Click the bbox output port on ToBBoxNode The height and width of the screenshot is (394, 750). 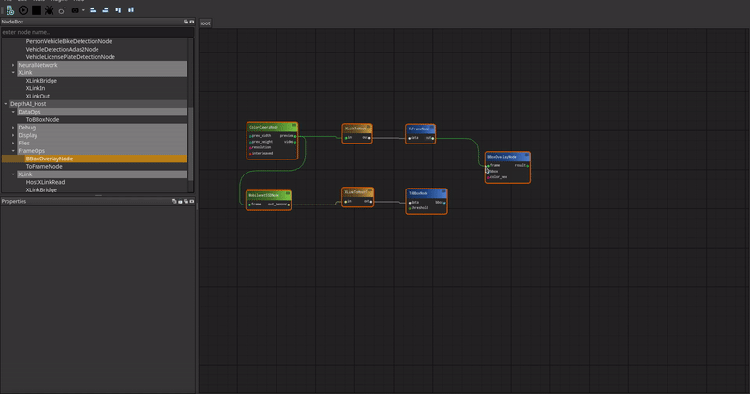pyautogui.click(x=444, y=203)
